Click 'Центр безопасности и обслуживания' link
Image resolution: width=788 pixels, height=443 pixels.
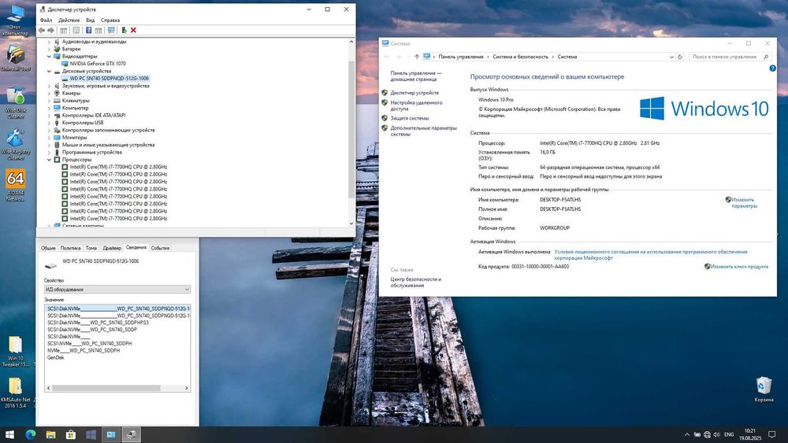[x=415, y=282]
